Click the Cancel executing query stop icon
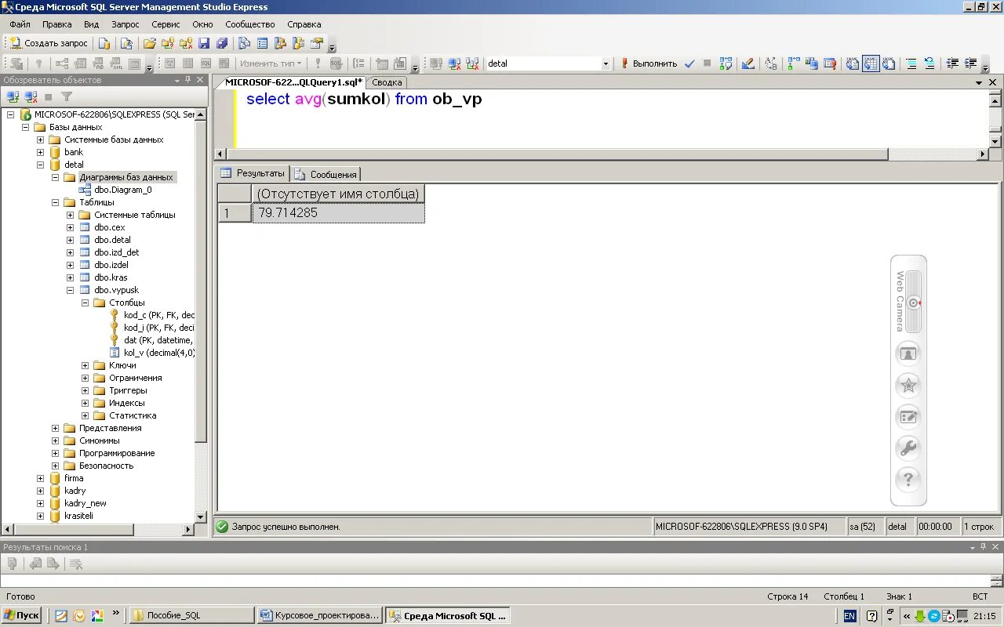 click(707, 63)
